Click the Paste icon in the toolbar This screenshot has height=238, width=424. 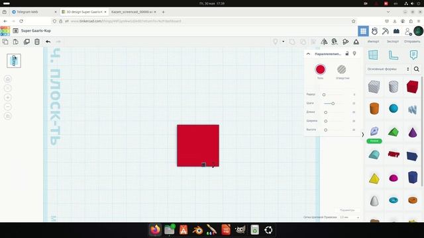(x=16, y=42)
